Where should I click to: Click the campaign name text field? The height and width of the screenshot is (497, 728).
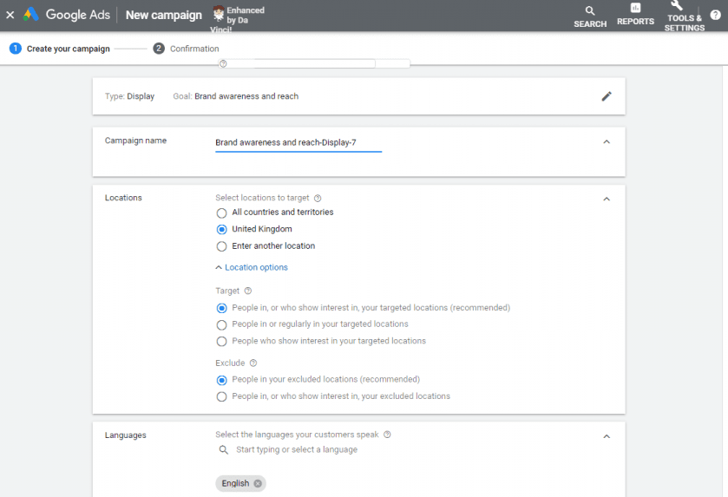[298, 142]
